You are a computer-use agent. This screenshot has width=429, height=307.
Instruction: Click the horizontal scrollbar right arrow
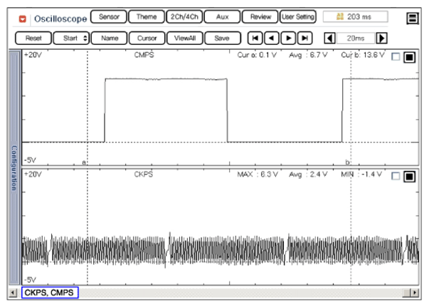coord(415,293)
